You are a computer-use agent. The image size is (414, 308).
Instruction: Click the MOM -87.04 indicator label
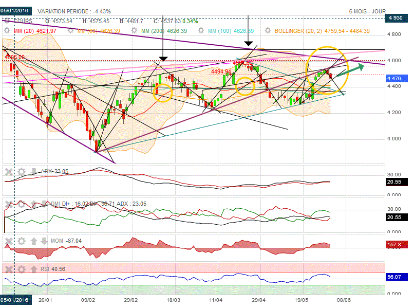pyautogui.click(x=66, y=241)
